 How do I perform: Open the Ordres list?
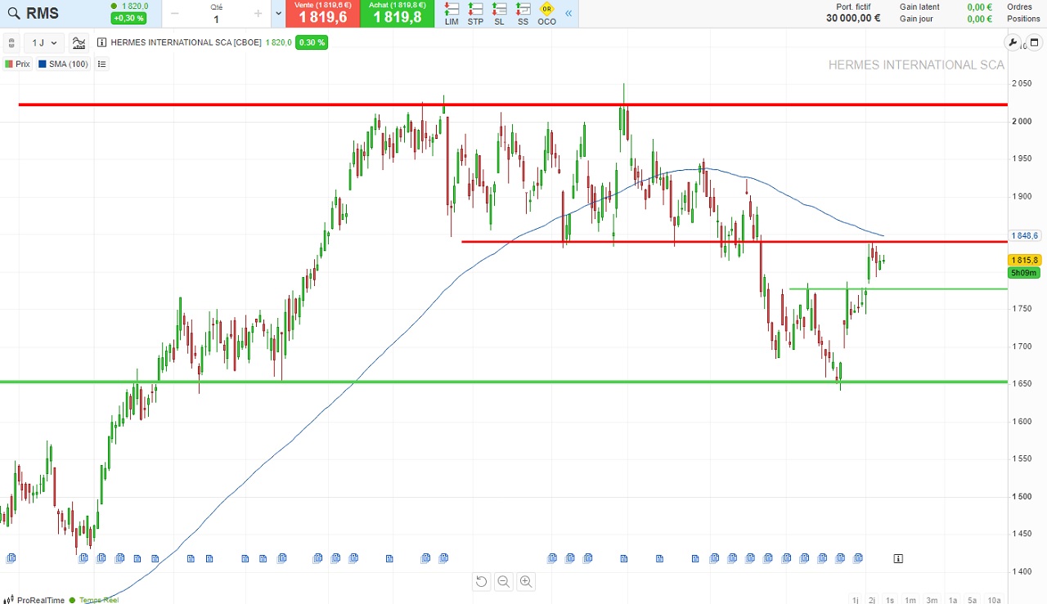point(1019,7)
